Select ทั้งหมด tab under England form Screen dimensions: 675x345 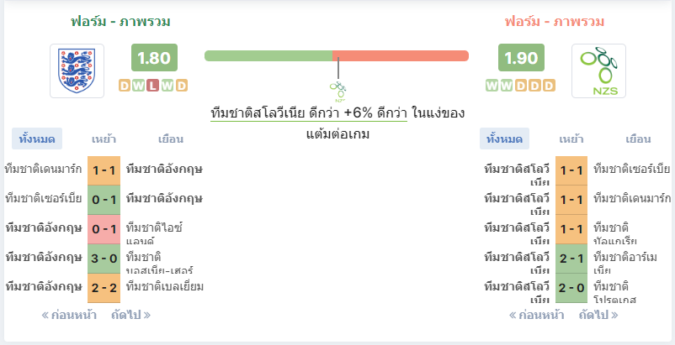pyautogui.click(x=36, y=139)
